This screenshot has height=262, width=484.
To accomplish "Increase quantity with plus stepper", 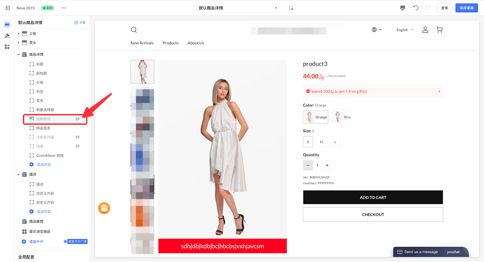I will click(x=327, y=165).
